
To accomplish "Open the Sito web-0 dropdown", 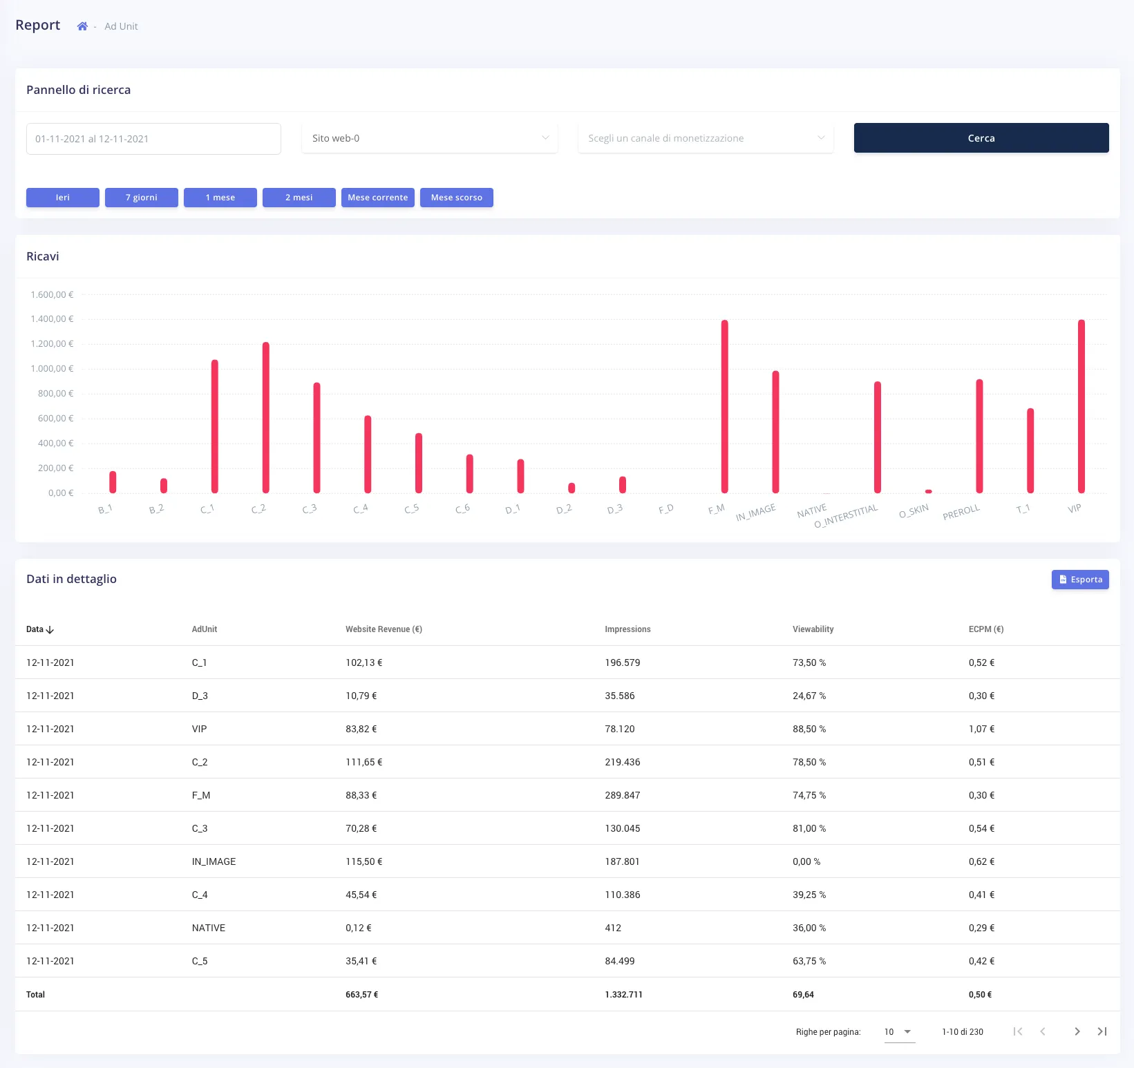I will pos(429,138).
